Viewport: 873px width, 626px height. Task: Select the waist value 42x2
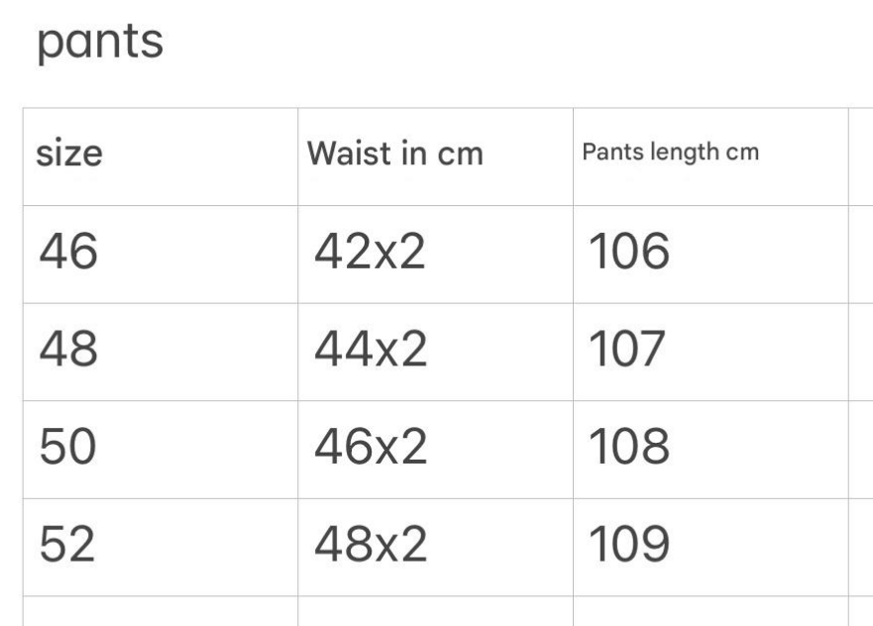[370, 254]
